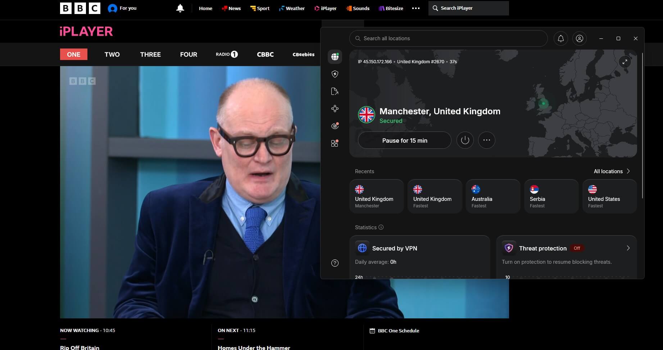Screen dimensions: 663x350
Task: Click Homes Under the Hammer title
Action: pos(254,347)
